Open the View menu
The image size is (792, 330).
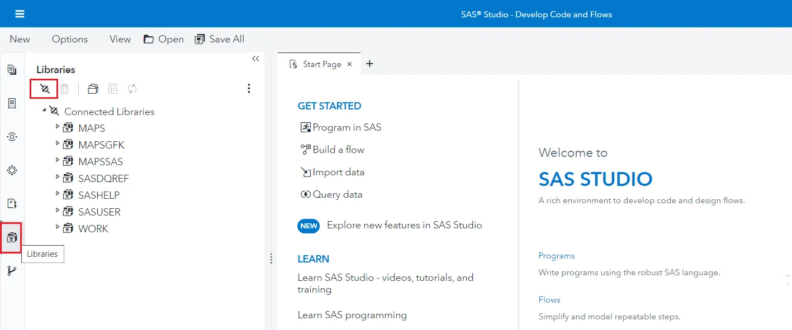click(120, 39)
